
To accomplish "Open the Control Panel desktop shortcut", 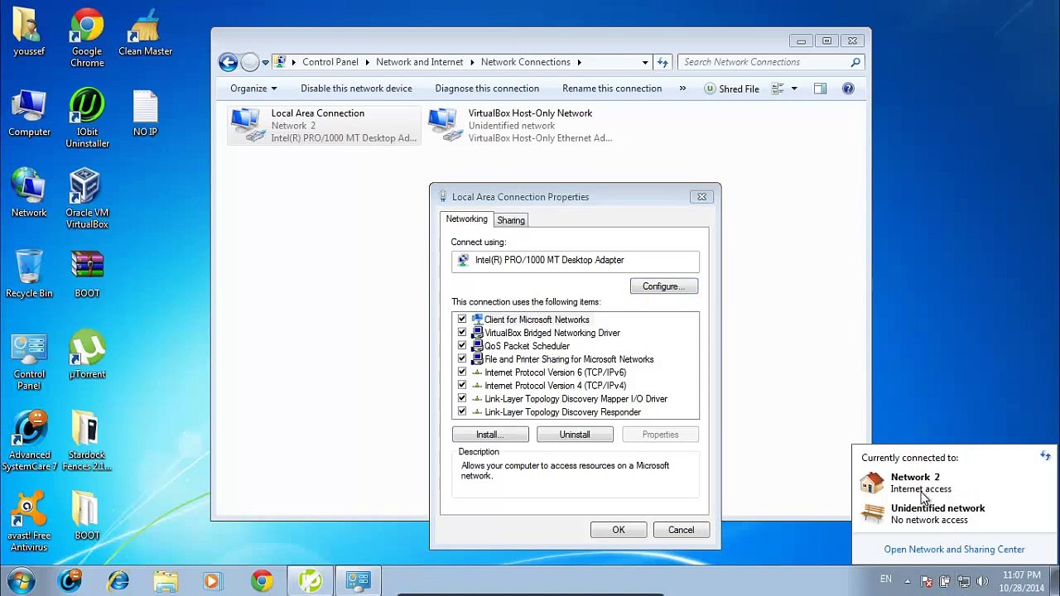I will (29, 361).
